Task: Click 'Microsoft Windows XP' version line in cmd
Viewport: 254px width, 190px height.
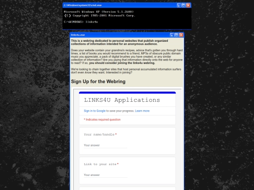Action: (x=99, y=12)
